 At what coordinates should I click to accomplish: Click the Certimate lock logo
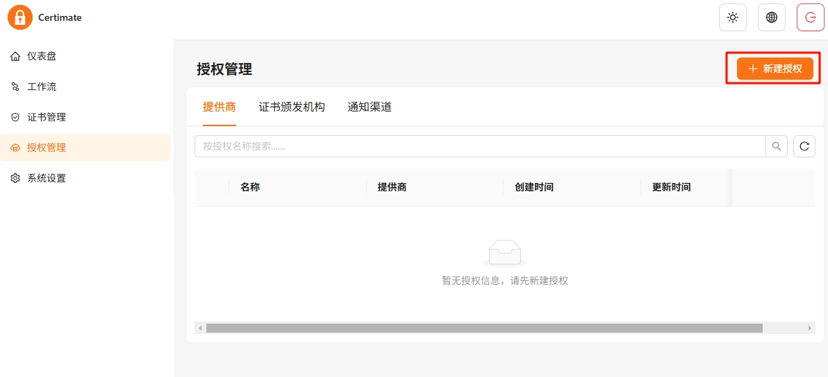[x=20, y=17]
